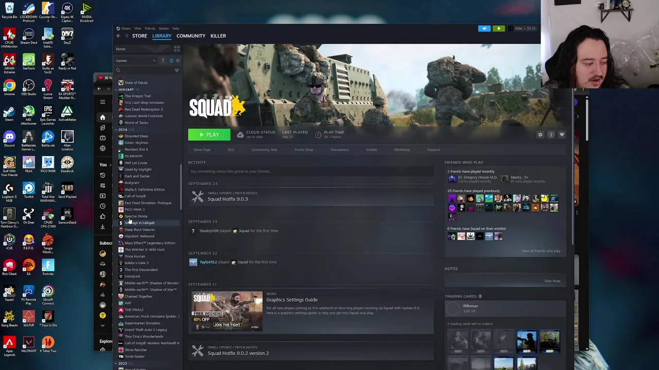Click the Steam library grid view icon
The image size is (659, 370).
(x=177, y=49)
